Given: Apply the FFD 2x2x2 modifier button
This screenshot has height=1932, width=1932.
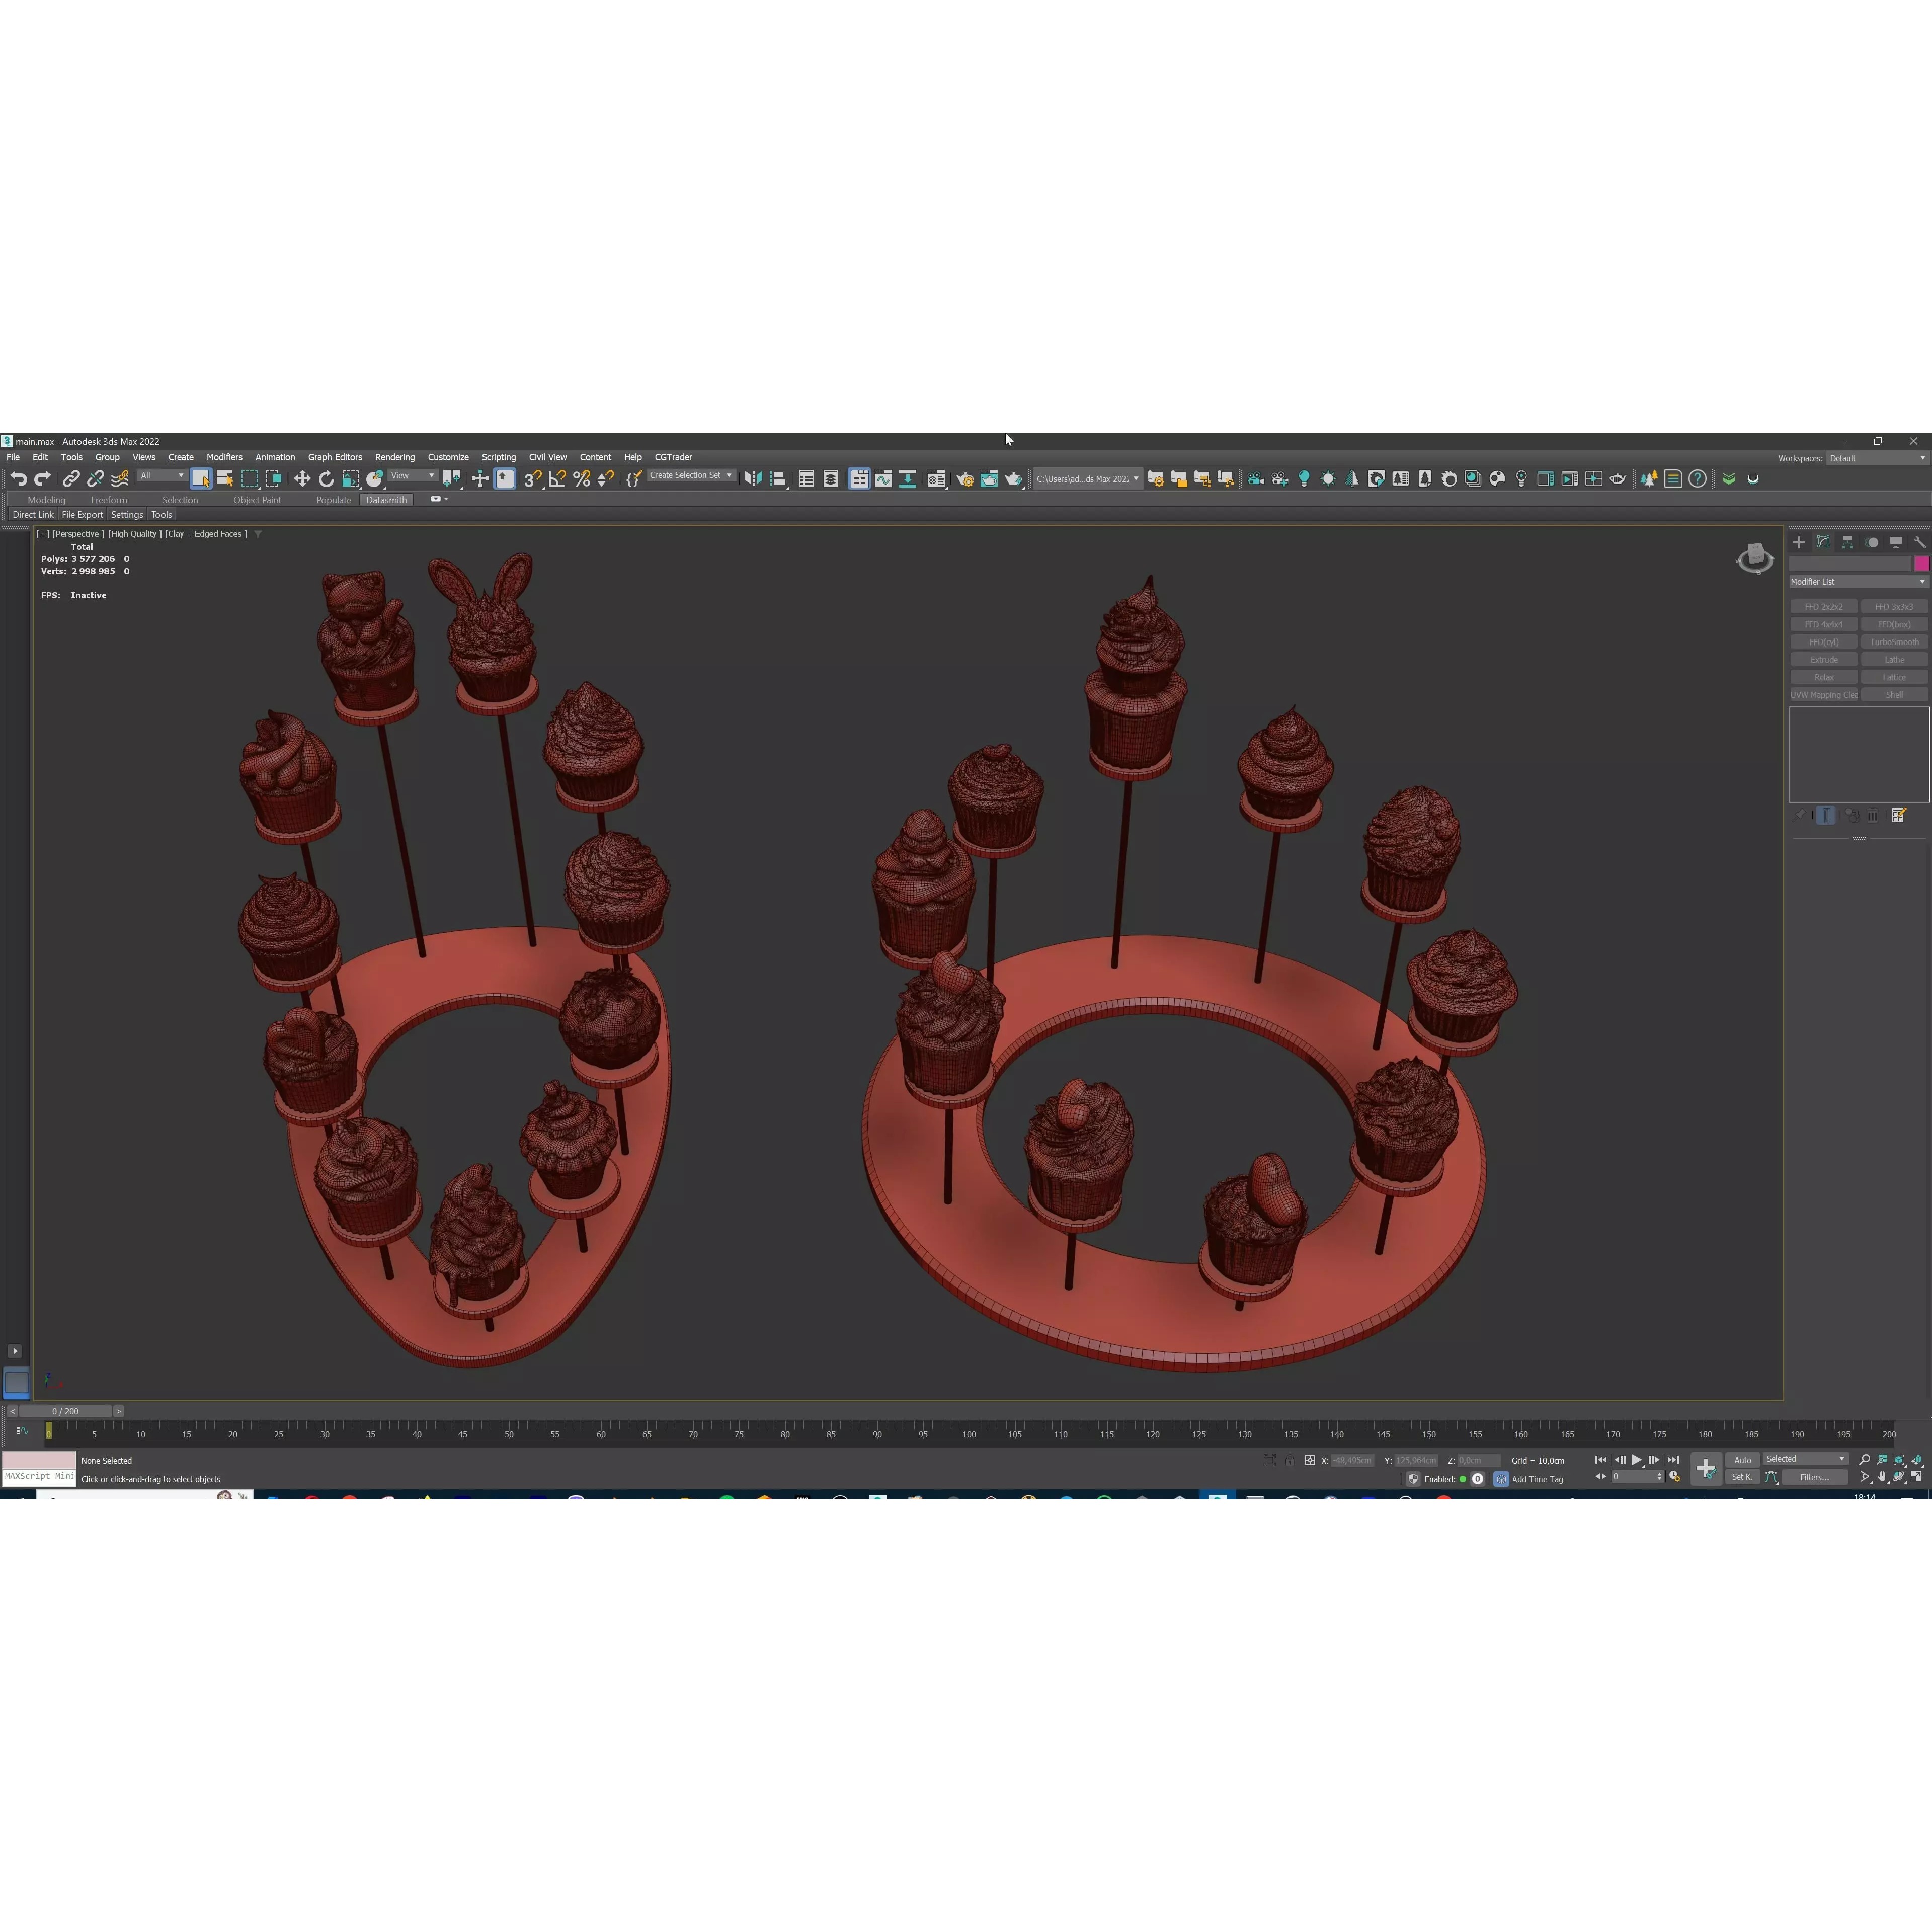Looking at the screenshot, I should [1823, 607].
